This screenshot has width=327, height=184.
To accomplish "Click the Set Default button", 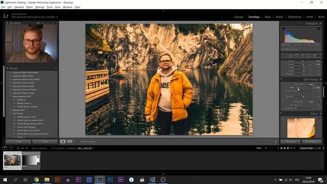I will coord(312,142).
